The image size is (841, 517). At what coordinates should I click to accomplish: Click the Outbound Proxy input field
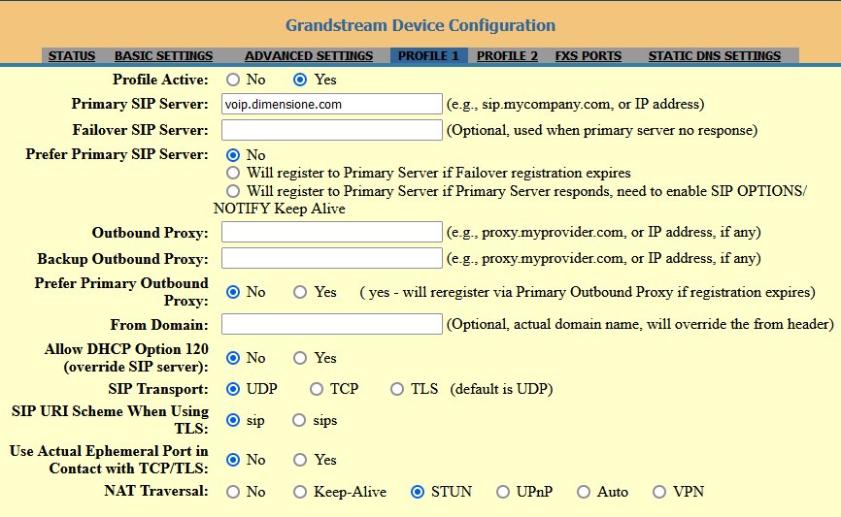click(x=332, y=232)
